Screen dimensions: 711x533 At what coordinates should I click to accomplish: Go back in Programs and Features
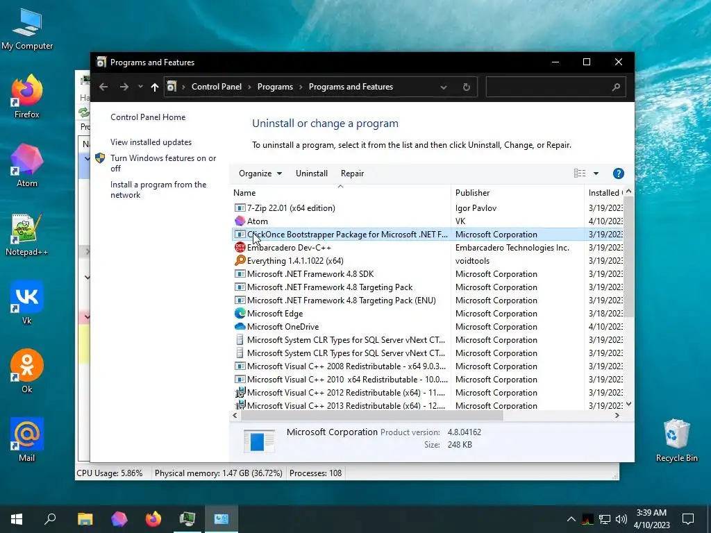pos(103,87)
